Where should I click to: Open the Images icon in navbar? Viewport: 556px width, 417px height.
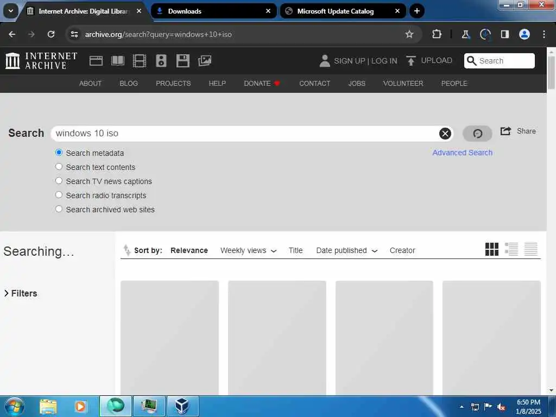click(x=205, y=61)
